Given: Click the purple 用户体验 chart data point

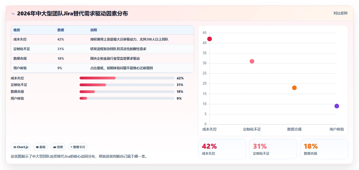Looking at the screenshot, I should click(337, 106).
